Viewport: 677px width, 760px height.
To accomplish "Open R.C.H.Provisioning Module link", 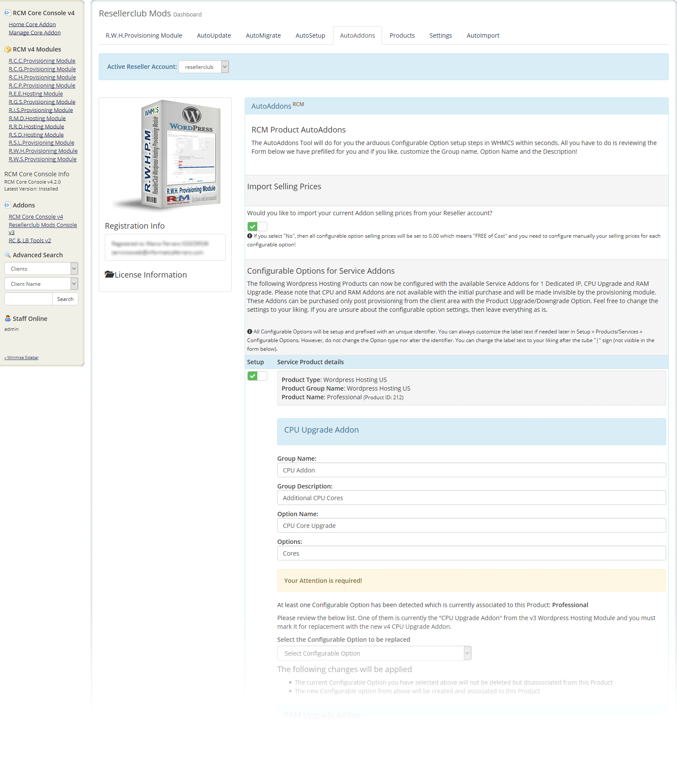I will 42,78.
